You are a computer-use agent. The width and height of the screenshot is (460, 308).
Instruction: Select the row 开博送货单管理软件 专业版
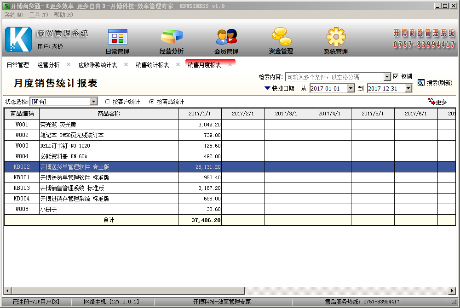coord(230,167)
